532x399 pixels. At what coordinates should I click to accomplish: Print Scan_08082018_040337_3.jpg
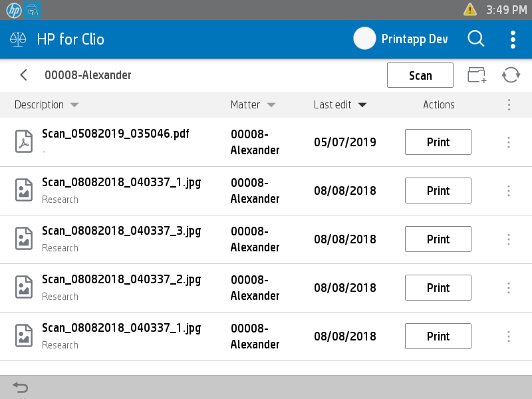coord(438,239)
